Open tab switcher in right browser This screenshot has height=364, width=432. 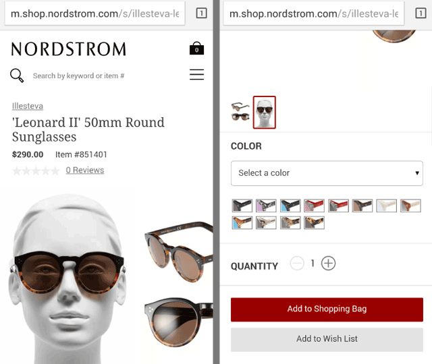point(421,13)
